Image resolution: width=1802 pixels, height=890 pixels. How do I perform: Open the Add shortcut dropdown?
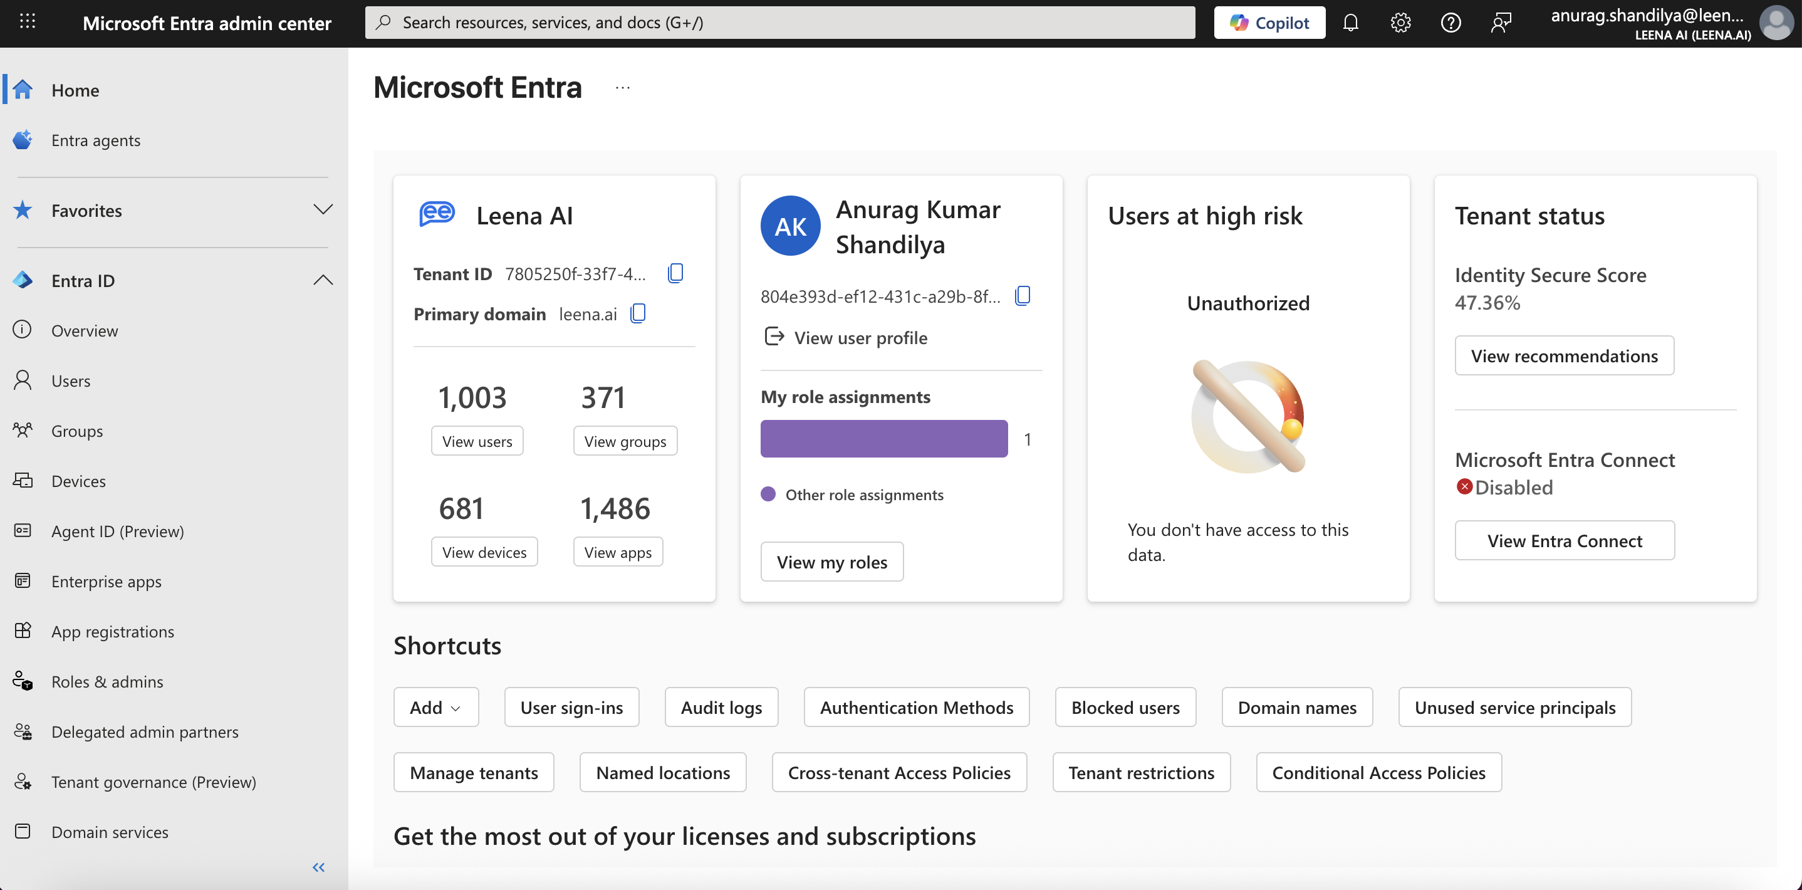click(x=435, y=707)
